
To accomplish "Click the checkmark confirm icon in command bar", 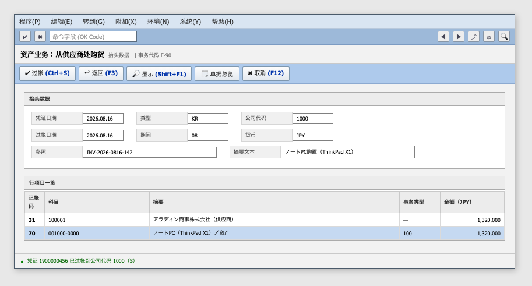I will point(25,37).
